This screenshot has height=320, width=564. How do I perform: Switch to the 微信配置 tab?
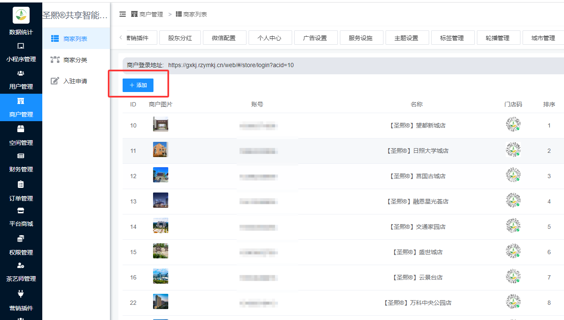pos(224,38)
